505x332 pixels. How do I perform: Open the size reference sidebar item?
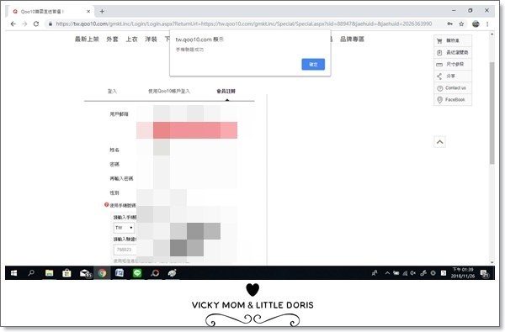pyautogui.click(x=453, y=65)
